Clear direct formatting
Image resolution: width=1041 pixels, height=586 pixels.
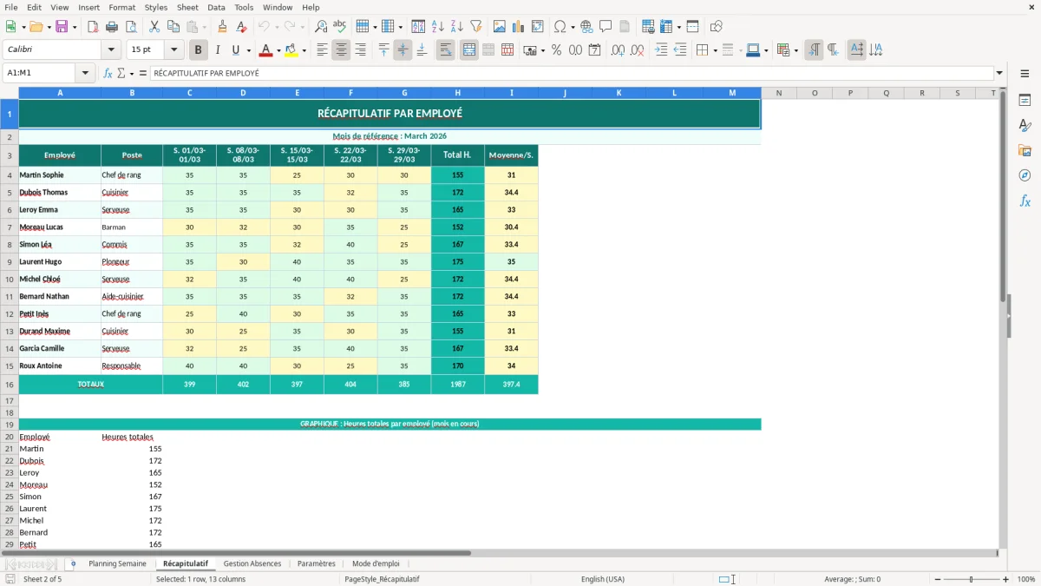point(242,27)
